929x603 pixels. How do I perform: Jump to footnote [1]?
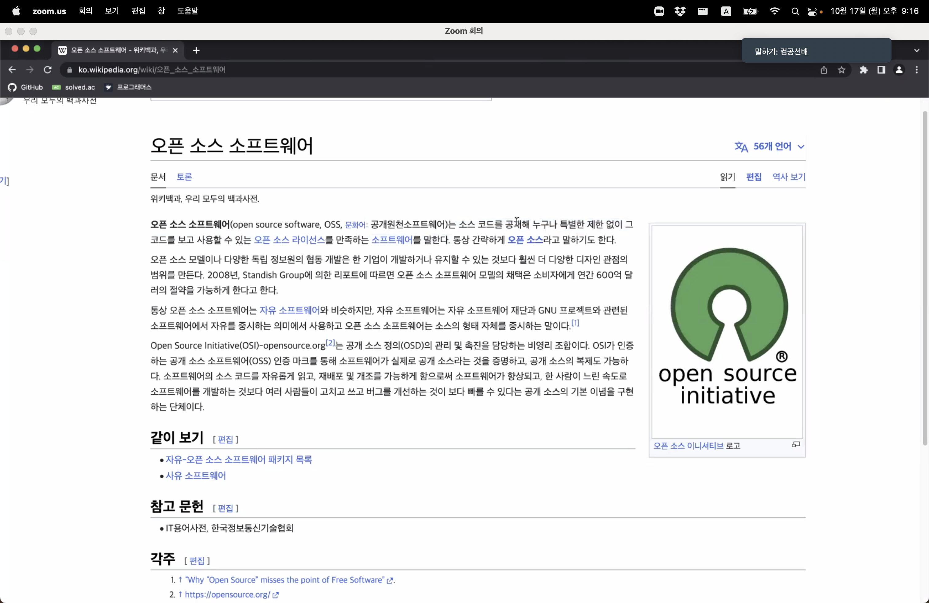point(575,323)
